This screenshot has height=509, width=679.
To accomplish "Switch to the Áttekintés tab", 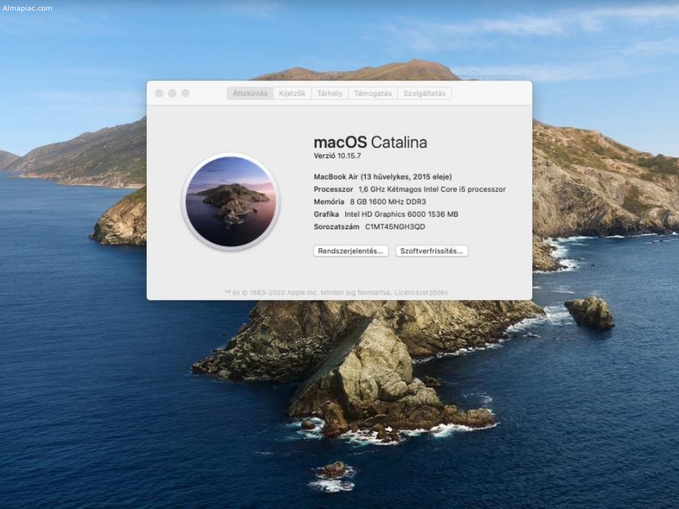I will point(250,93).
